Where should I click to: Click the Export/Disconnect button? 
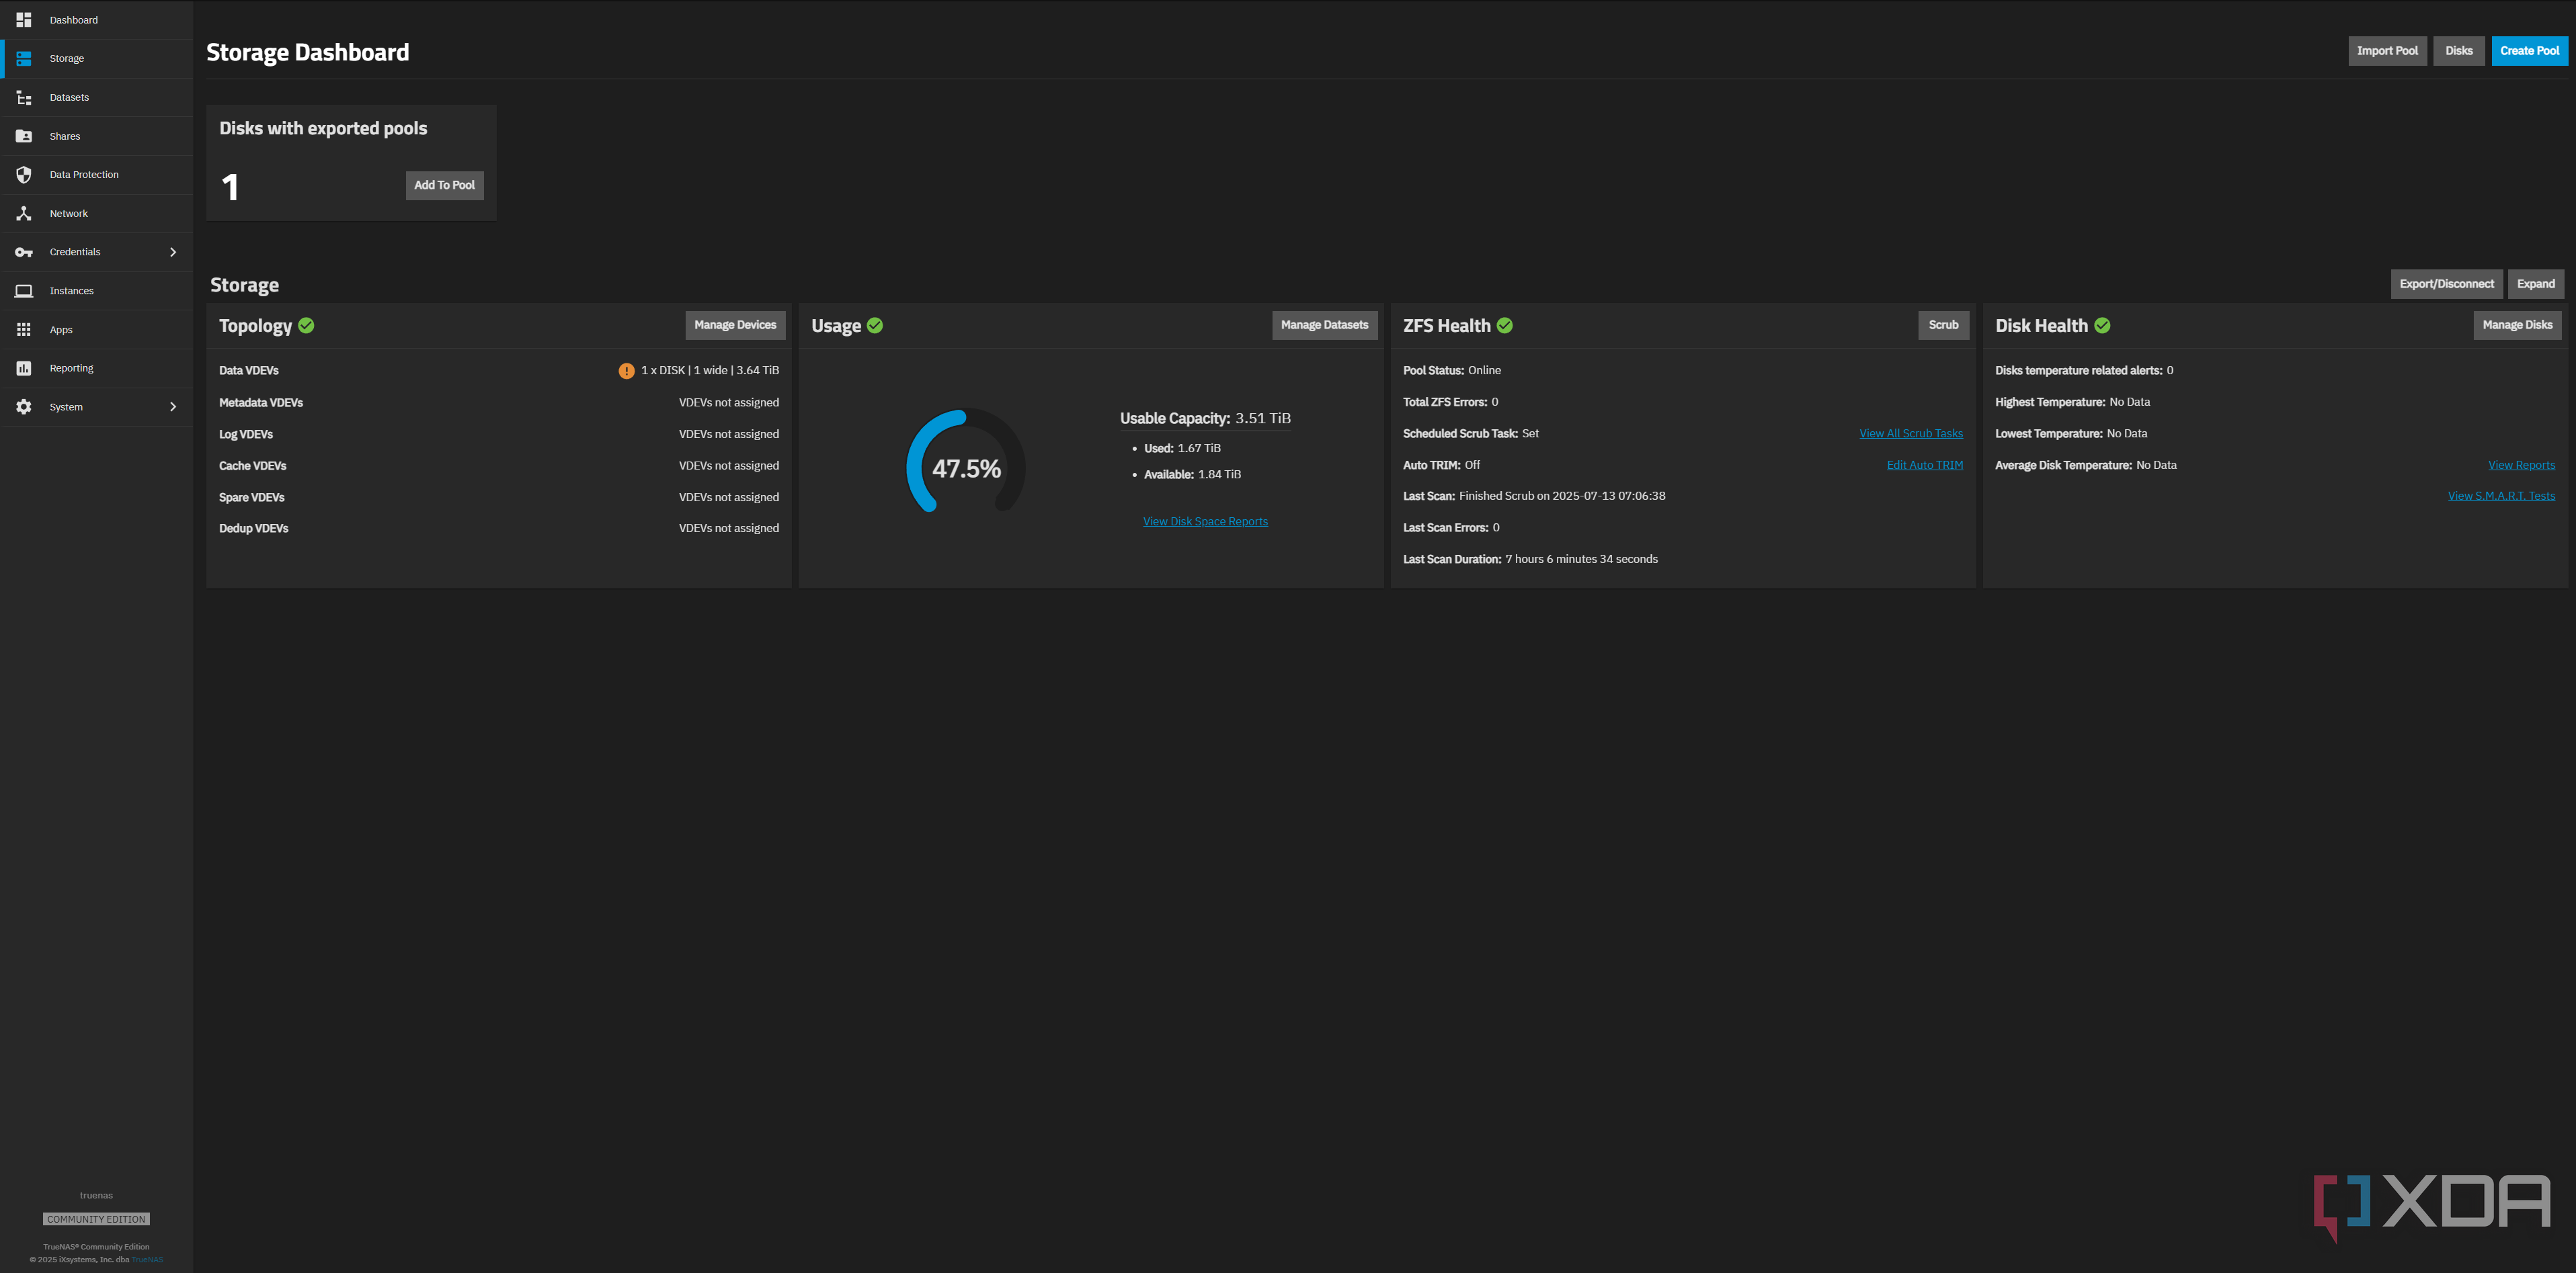click(x=2446, y=283)
